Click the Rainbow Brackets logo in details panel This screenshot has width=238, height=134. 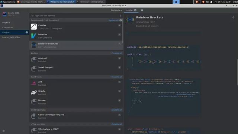click(130, 19)
